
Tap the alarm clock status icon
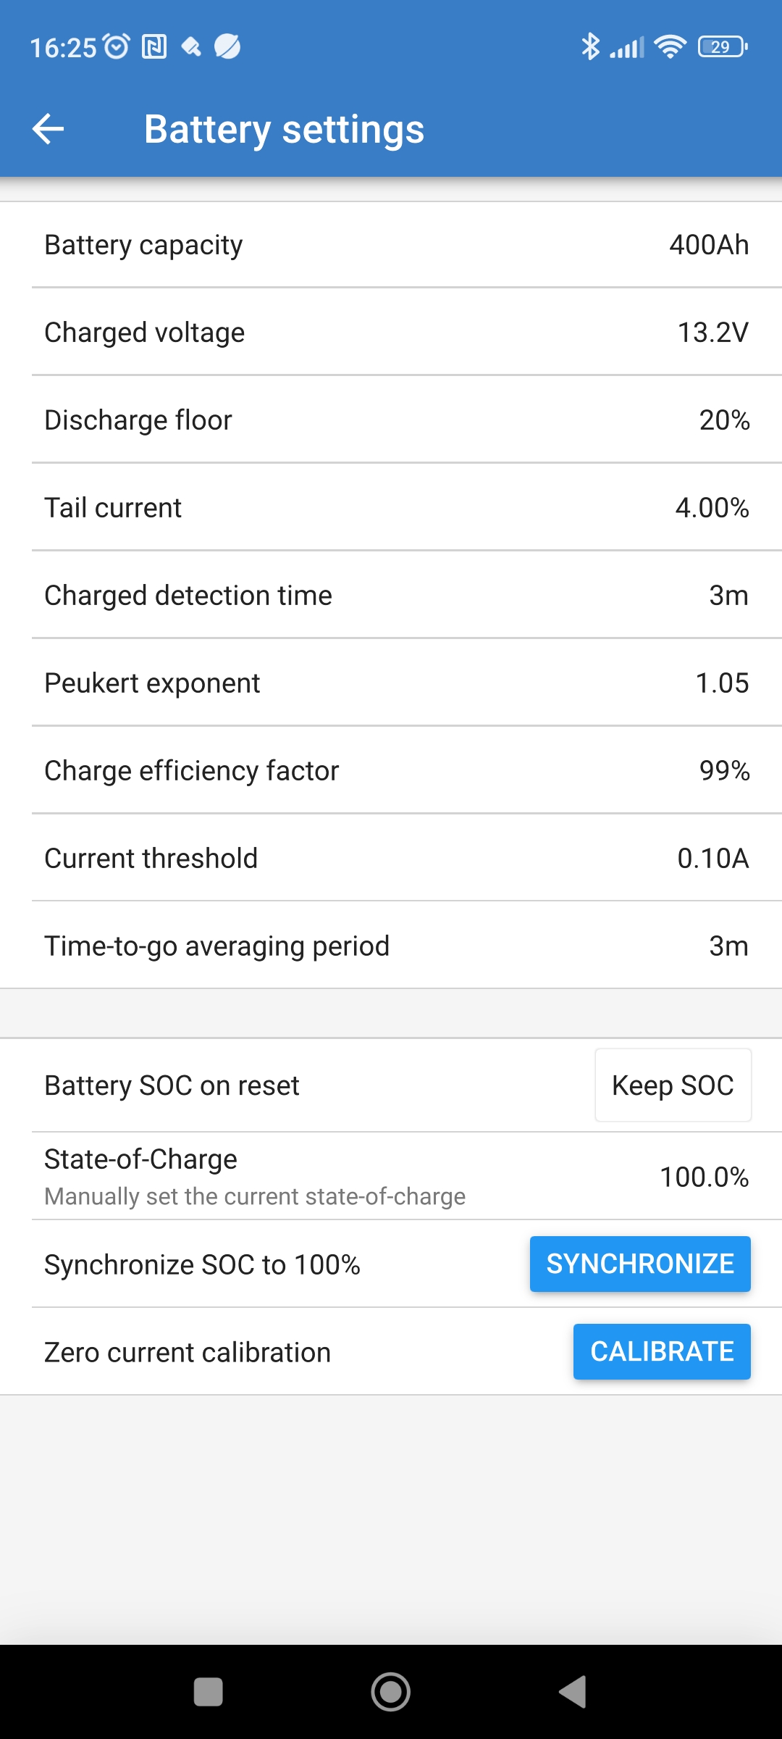click(117, 47)
